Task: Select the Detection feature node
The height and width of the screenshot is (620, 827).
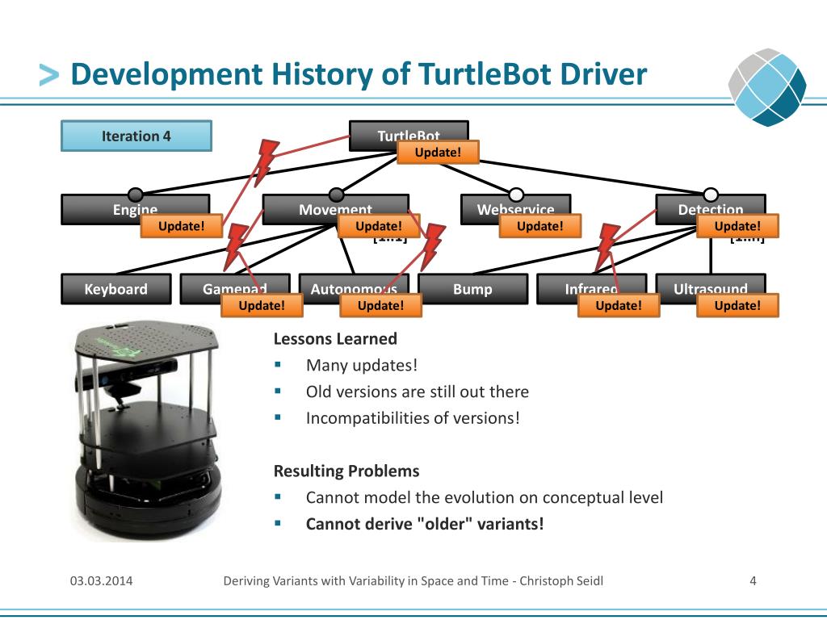Action: (711, 209)
